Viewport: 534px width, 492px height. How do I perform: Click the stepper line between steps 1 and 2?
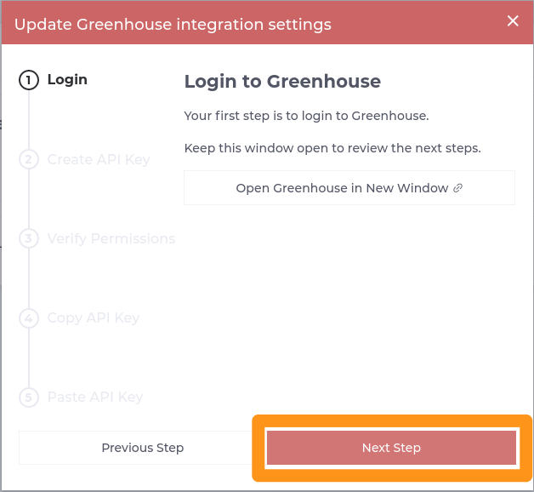point(29,120)
